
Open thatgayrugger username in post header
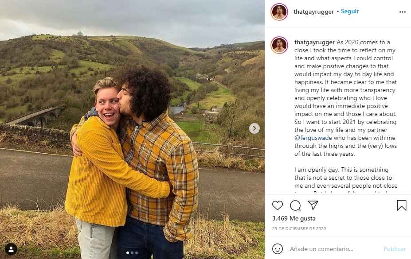point(313,12)
